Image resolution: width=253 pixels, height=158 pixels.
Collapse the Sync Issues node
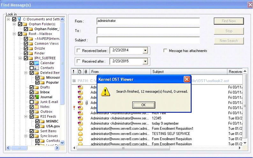point(26,136)
